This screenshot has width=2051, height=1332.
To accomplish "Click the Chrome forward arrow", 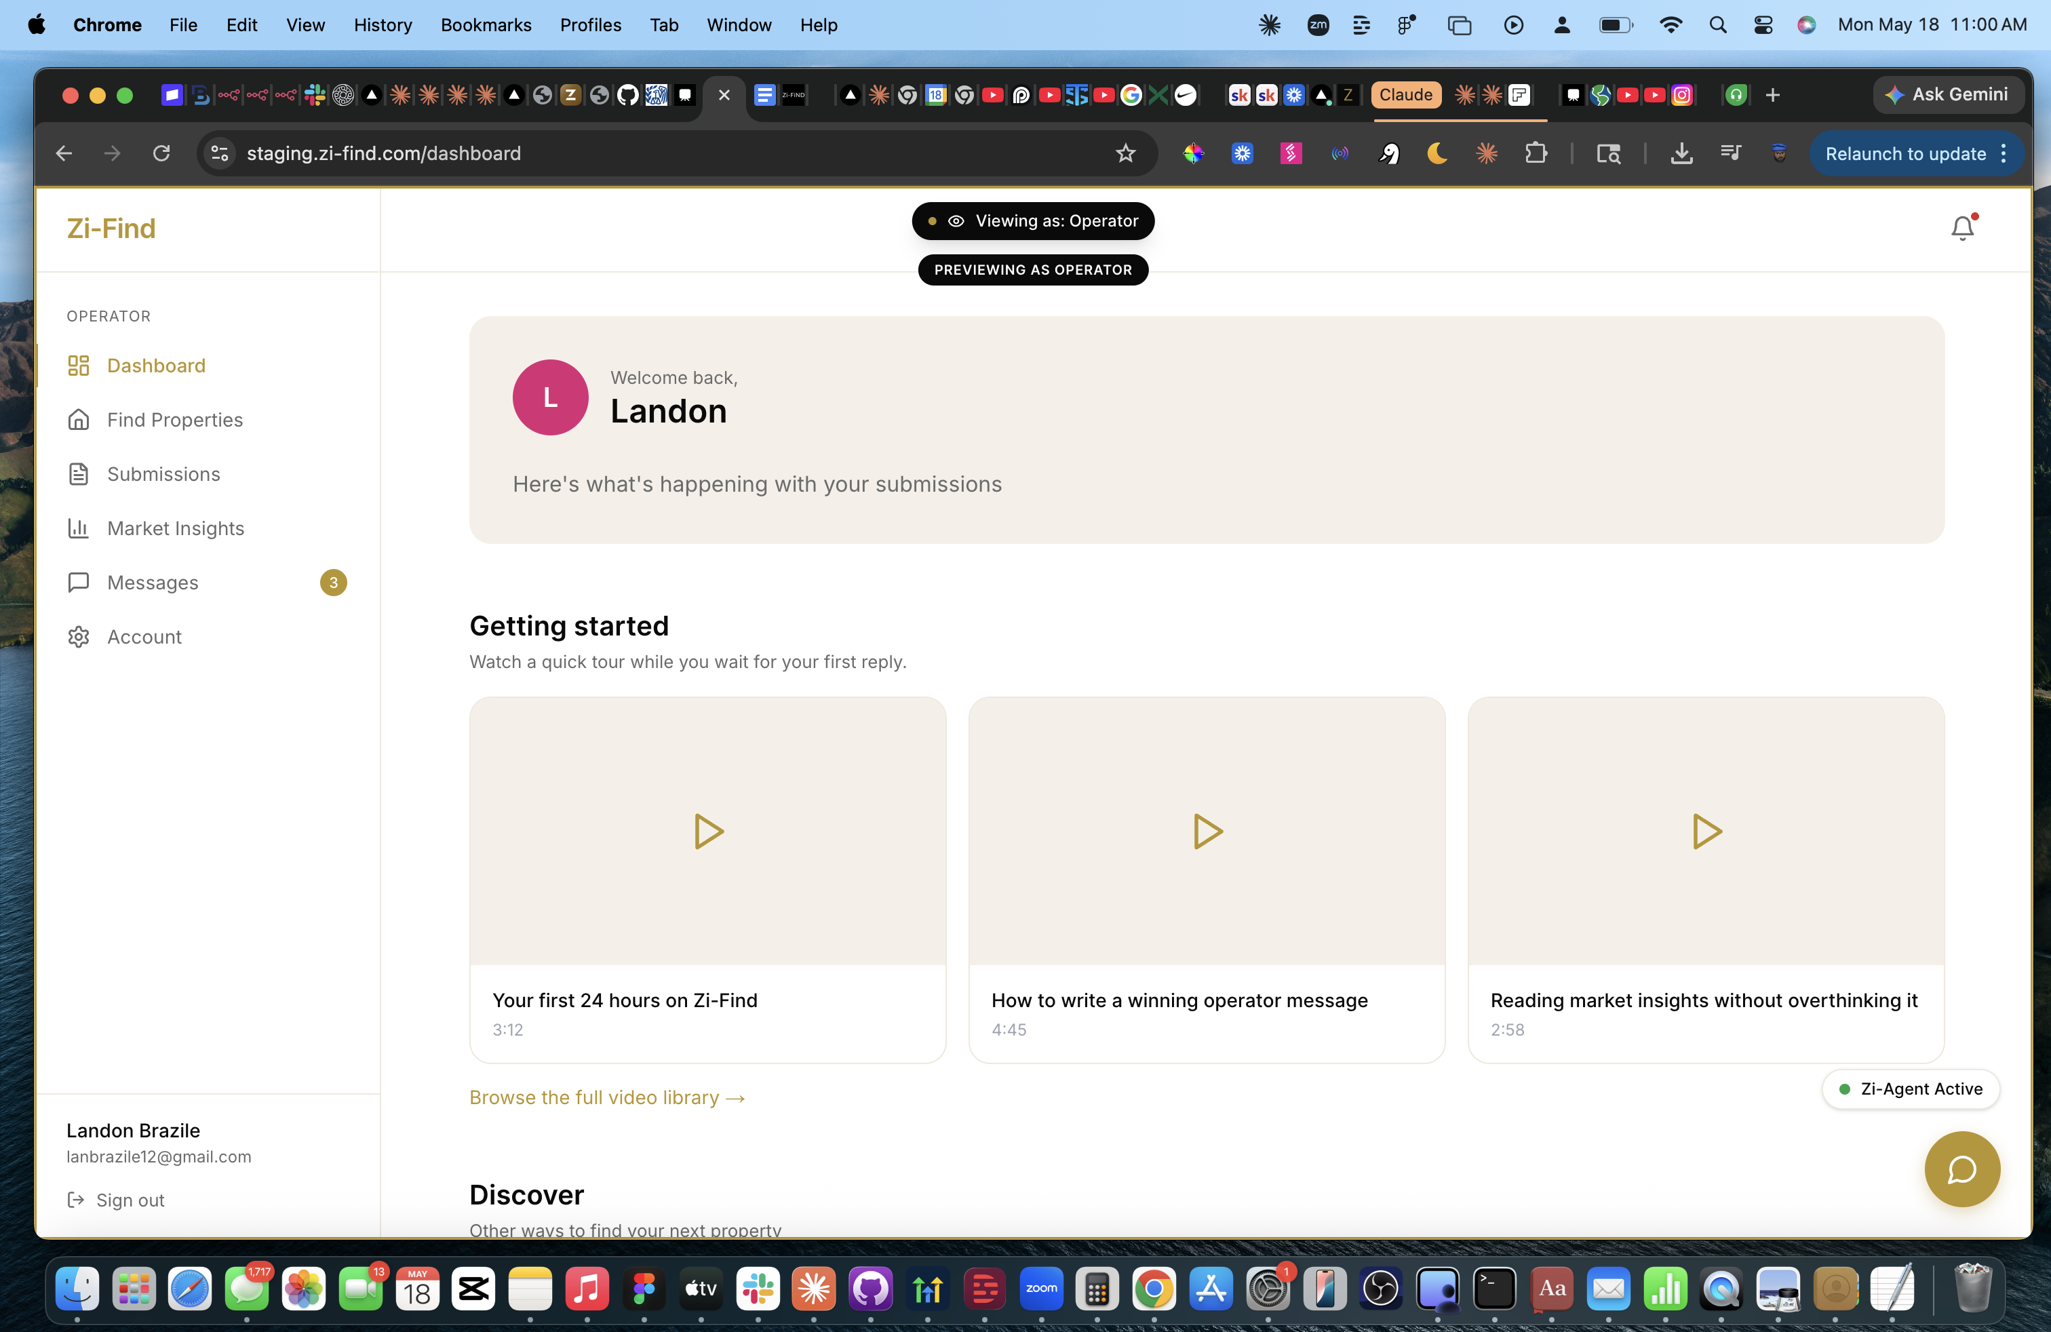I will coord(112,153).
